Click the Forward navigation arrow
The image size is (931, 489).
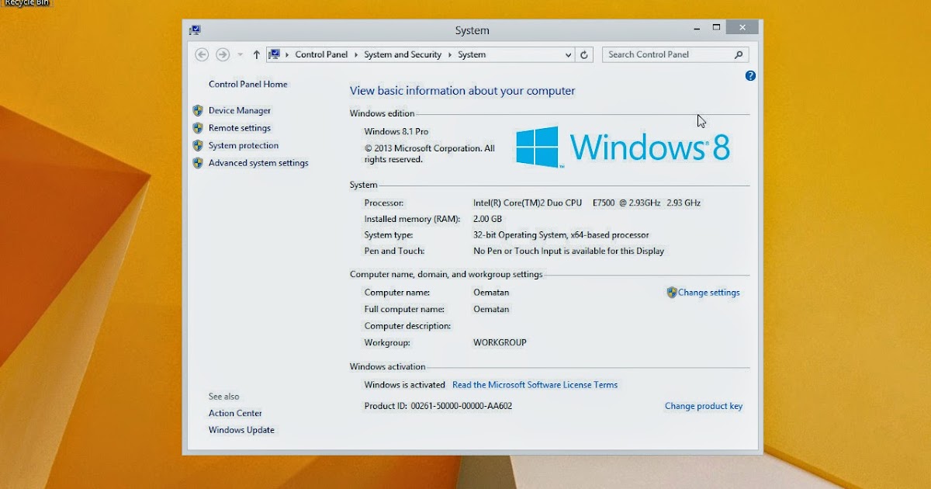point(223,54)
